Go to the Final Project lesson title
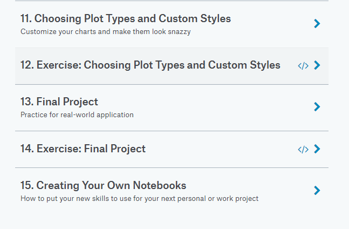This screenshot has height=229, width=349. 67,102
